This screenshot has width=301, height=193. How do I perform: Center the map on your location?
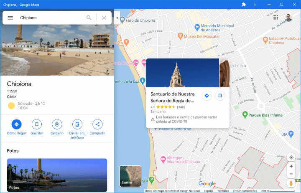point(291,157)
